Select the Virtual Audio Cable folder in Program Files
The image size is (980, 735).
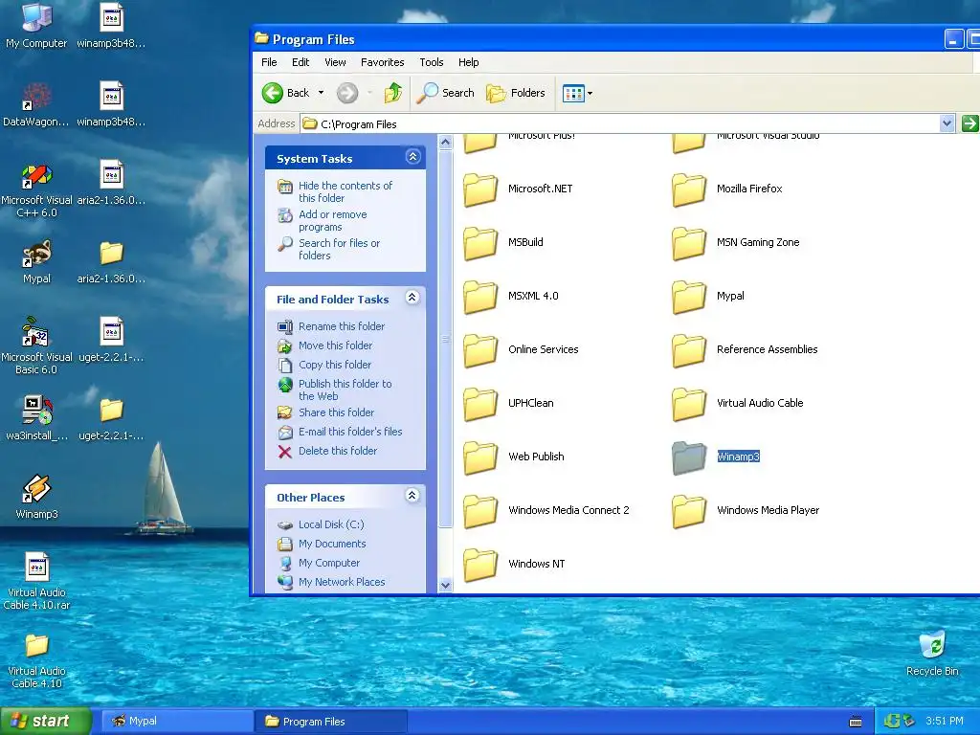click(x=738, y=404)
